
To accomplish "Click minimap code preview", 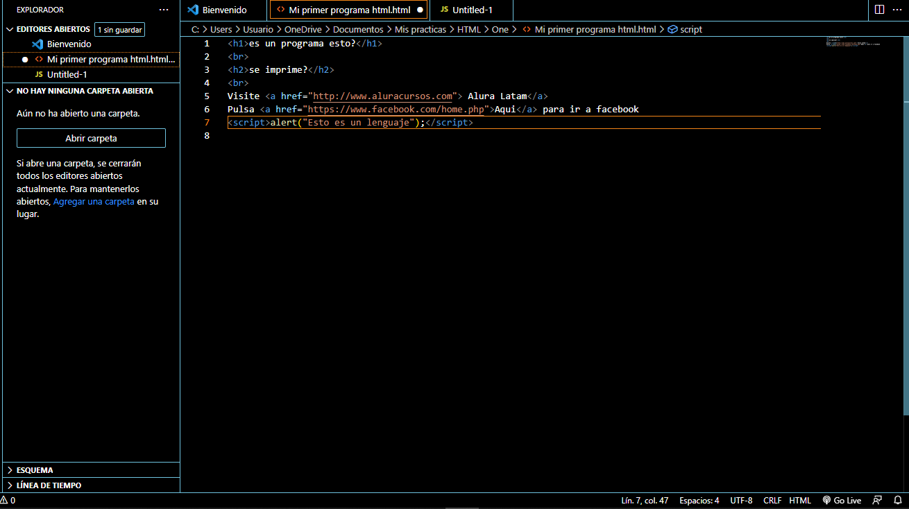I will coord(853,41).
